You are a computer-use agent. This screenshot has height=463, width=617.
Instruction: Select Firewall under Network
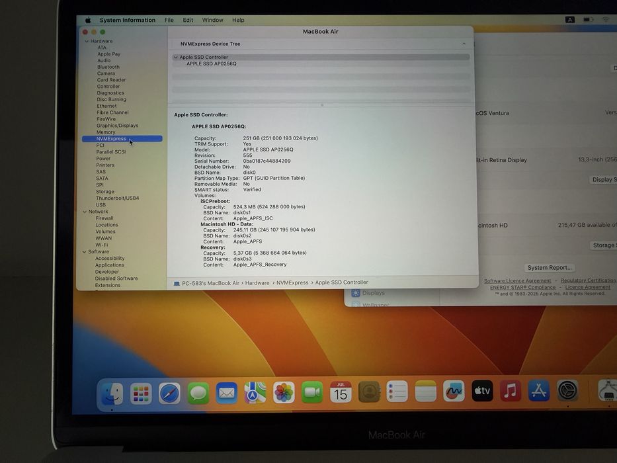(104, 218)
